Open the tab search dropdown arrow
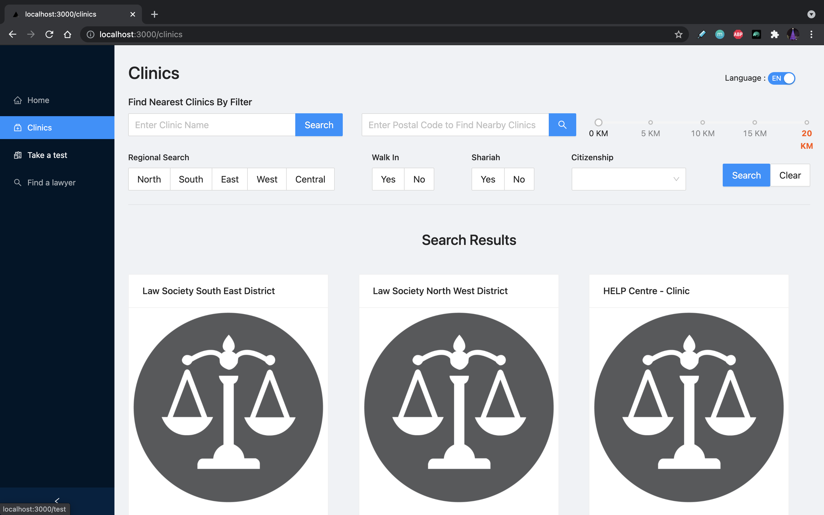Image resolution: width=824 pixels, height=515 pixels. click(x=811, y=14)
